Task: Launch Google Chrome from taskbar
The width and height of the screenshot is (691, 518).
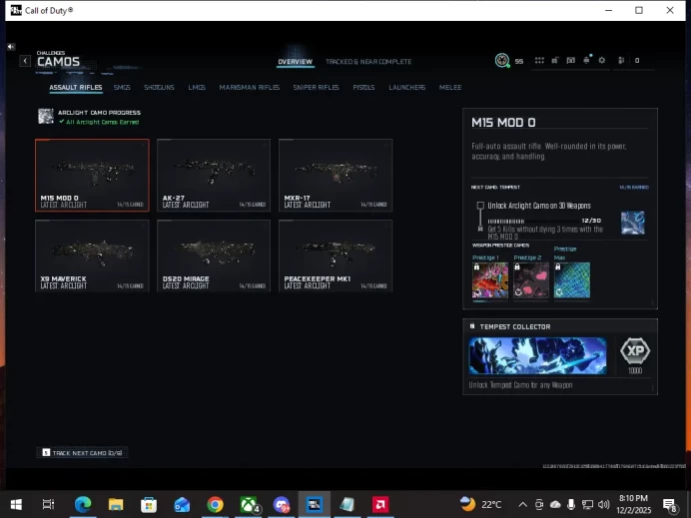Action: pos(215,504)
